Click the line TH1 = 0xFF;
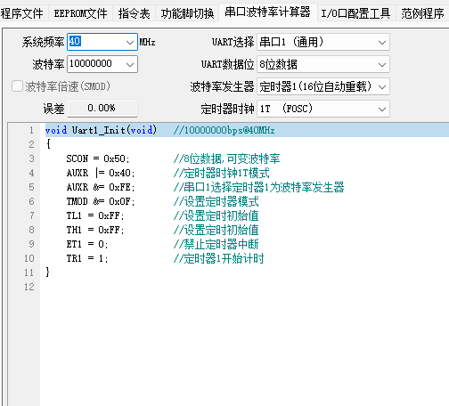The height and width of the screenshot is (406, 449). (x=95, y=230)
